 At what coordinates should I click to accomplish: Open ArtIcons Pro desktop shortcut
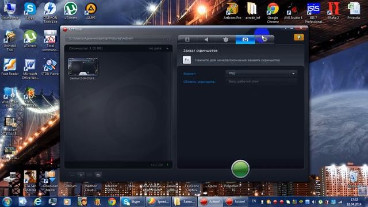point(232,11)
